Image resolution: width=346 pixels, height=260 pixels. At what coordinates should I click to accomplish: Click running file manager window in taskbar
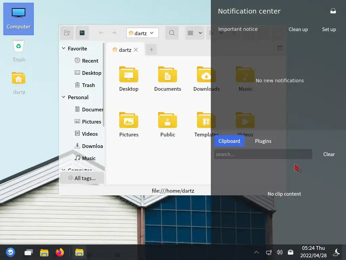pos(79,252)
